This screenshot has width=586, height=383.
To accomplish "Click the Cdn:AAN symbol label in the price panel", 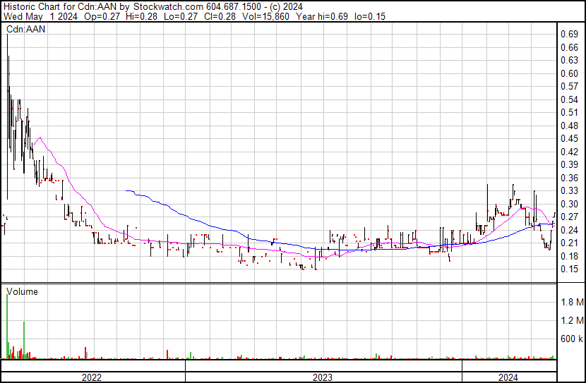I will 27,30.
